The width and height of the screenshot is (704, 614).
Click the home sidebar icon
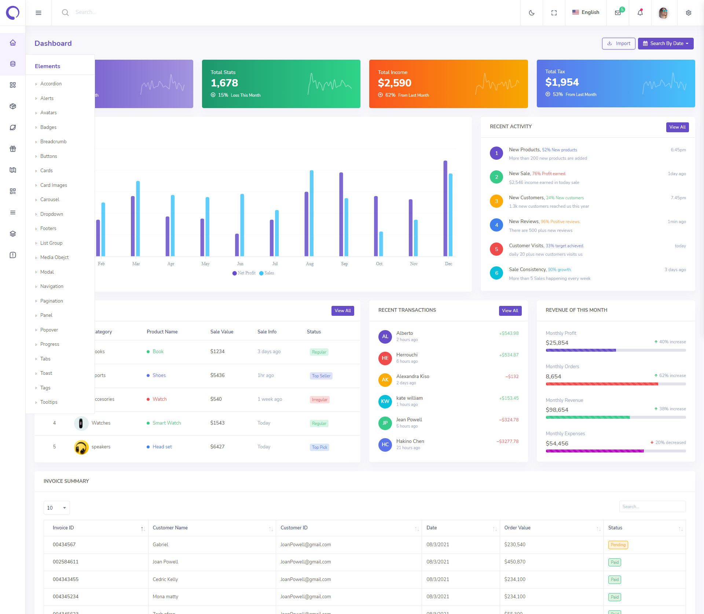click(13, 42)
